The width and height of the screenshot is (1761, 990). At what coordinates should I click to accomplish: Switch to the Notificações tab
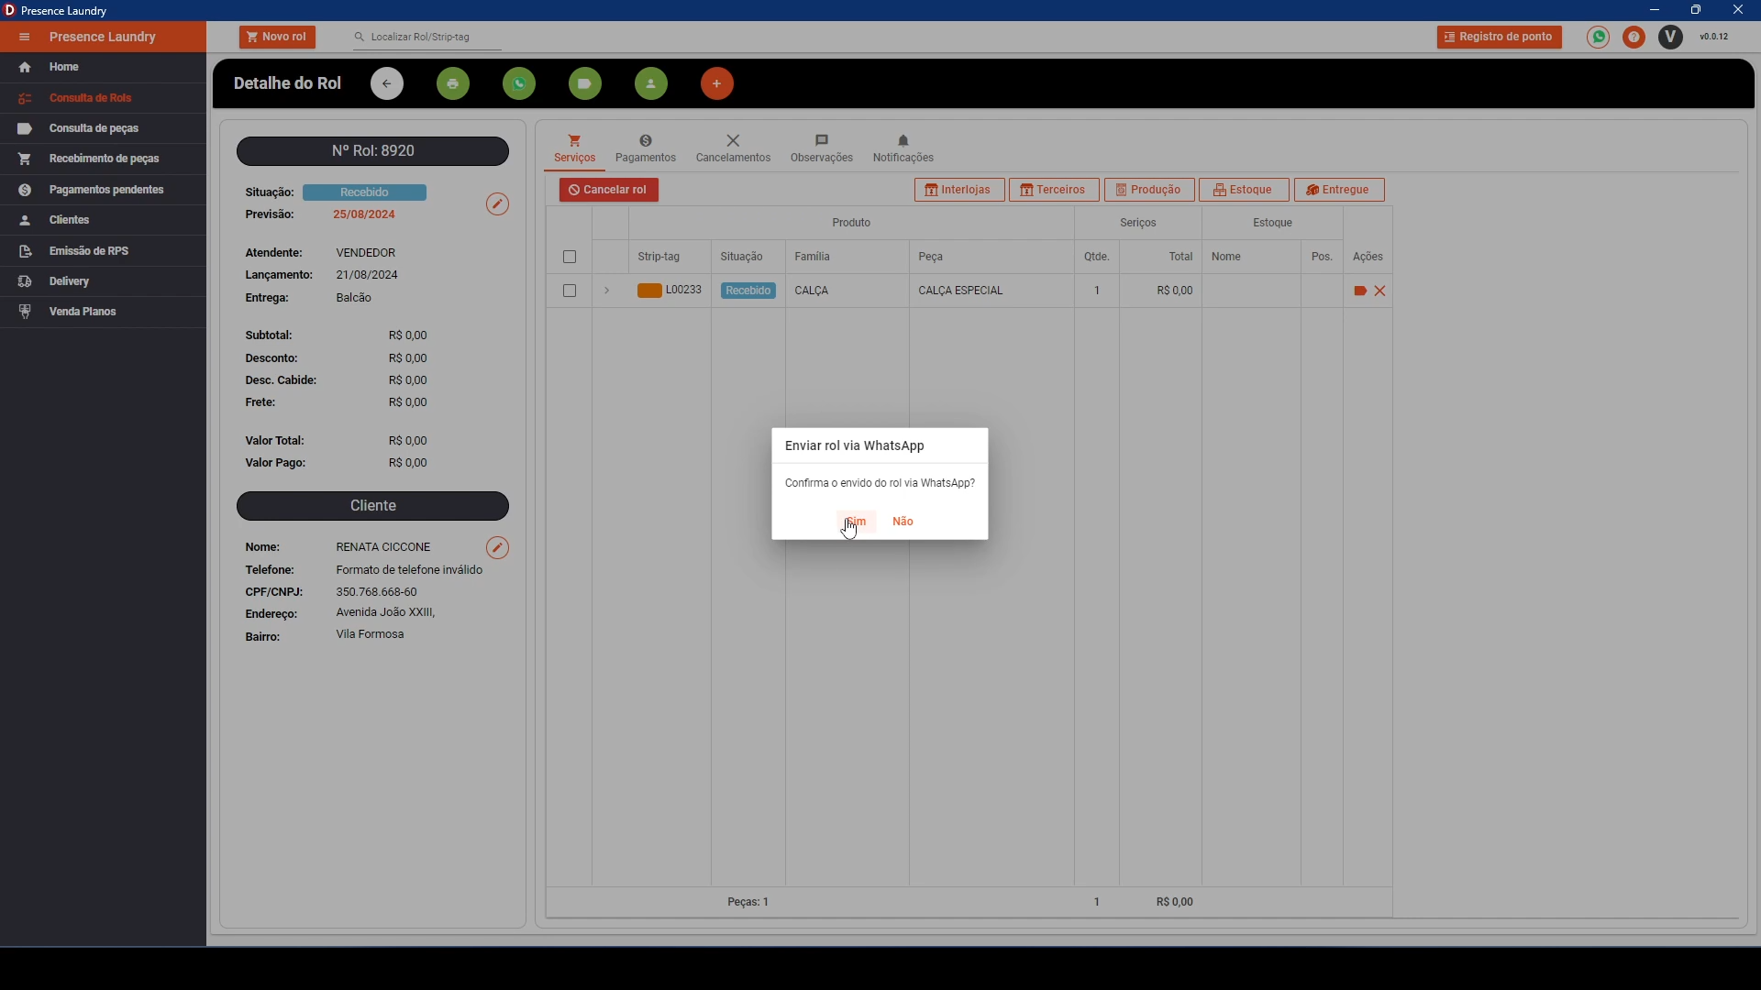[x=903, y=148]
